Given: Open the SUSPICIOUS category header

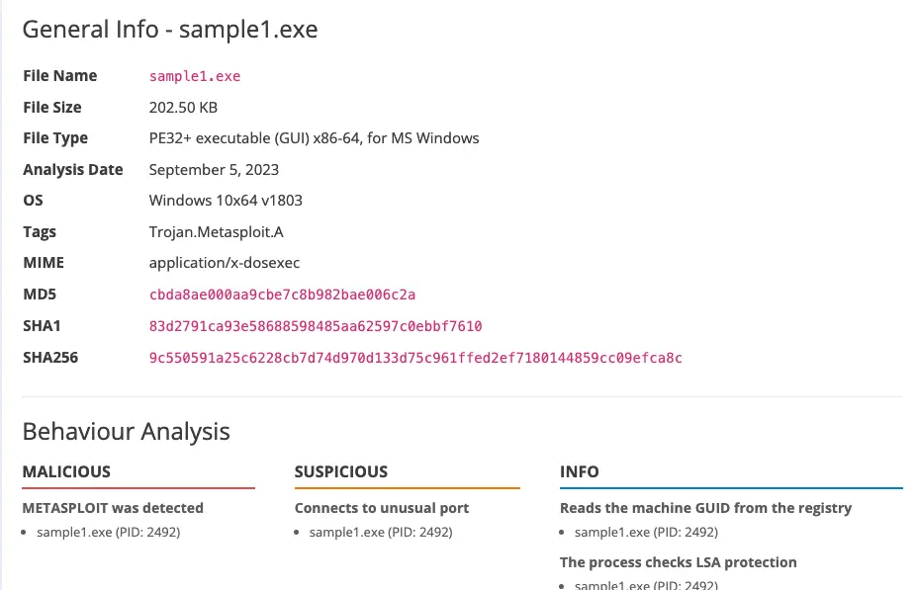Looking at the screenshot, I should click(x=341, y=471).
